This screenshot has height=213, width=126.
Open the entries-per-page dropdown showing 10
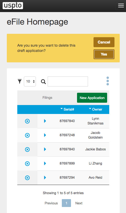30,81
